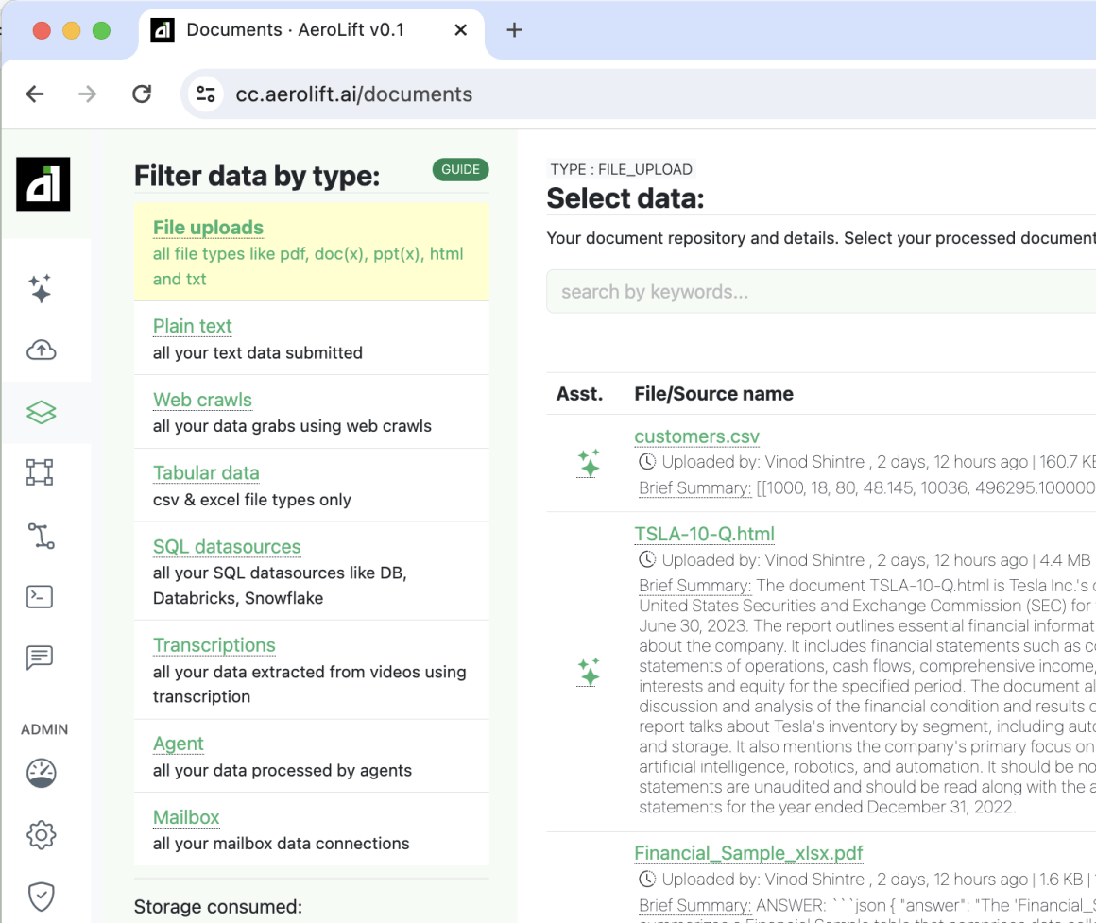Image resolution: width=1096 pixels, height=923 pixels.
Task: Open the admin dashboard gauge icon
Action: [42, 774]
